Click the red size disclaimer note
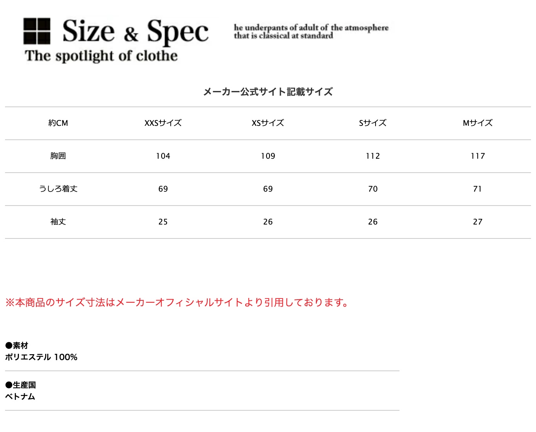The image size is (536, 432). click(x=177, y=302)
